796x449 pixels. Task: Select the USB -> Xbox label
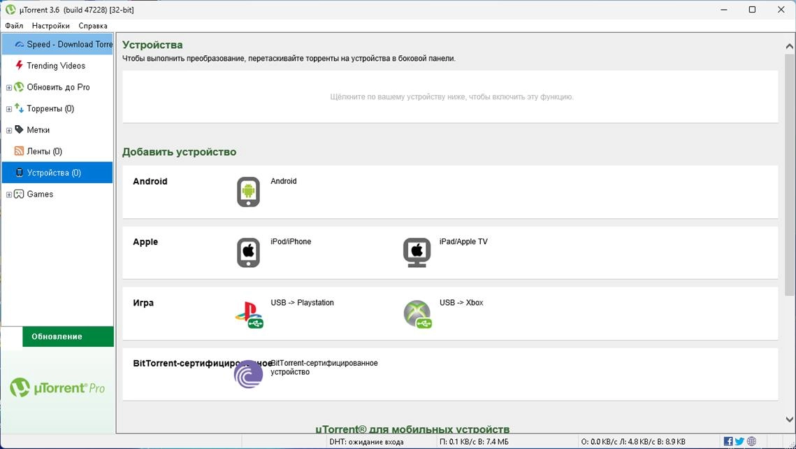461,302
